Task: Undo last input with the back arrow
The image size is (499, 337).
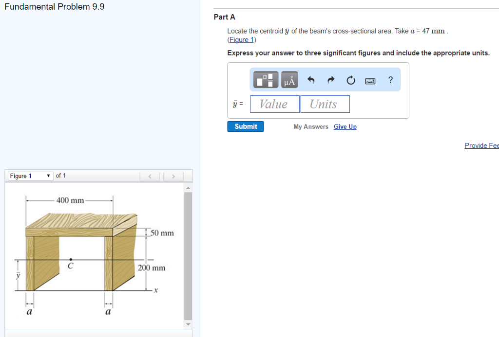Action: 311,80
